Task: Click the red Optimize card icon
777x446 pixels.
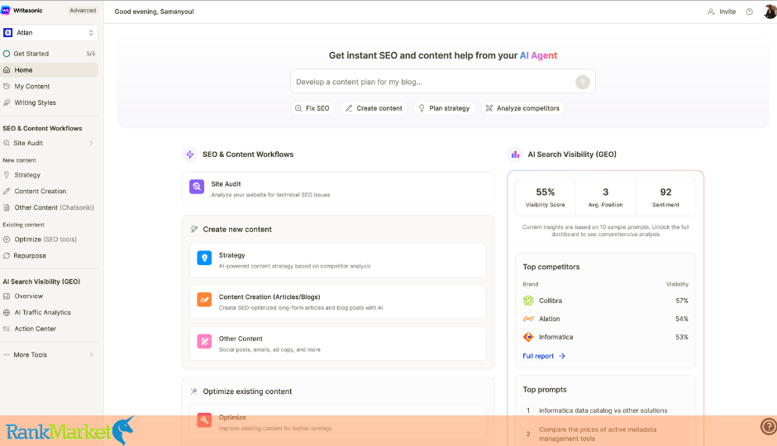Action: (204, 420)
